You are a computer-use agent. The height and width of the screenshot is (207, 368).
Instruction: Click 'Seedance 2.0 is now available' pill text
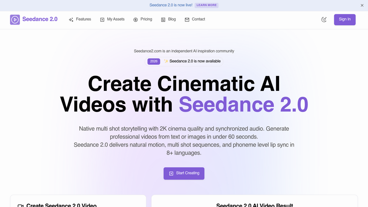pyautogui.click(x=195, y=61)
